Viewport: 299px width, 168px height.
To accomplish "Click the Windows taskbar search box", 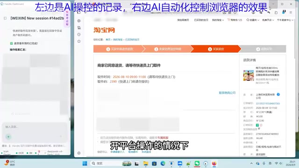I will pos(111,163).
